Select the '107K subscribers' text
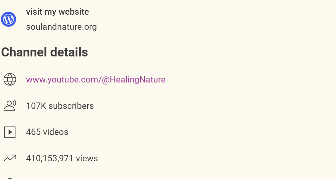This screenshot has height=179, width=336. [60, 106]
